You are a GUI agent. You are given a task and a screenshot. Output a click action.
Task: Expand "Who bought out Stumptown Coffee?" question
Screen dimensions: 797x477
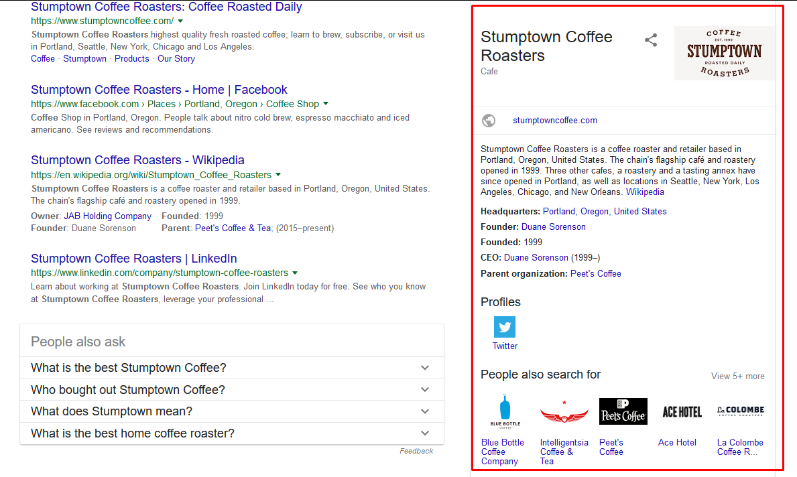pyautogui.click(x=232, y=390)
